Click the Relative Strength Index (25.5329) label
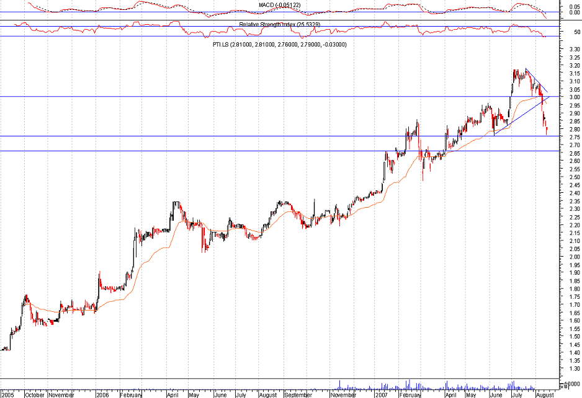The height and width of the screenshot is (398, 582). pos(279,24)
